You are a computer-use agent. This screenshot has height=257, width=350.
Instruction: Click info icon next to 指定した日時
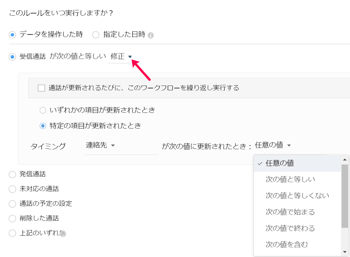[151, 35]
